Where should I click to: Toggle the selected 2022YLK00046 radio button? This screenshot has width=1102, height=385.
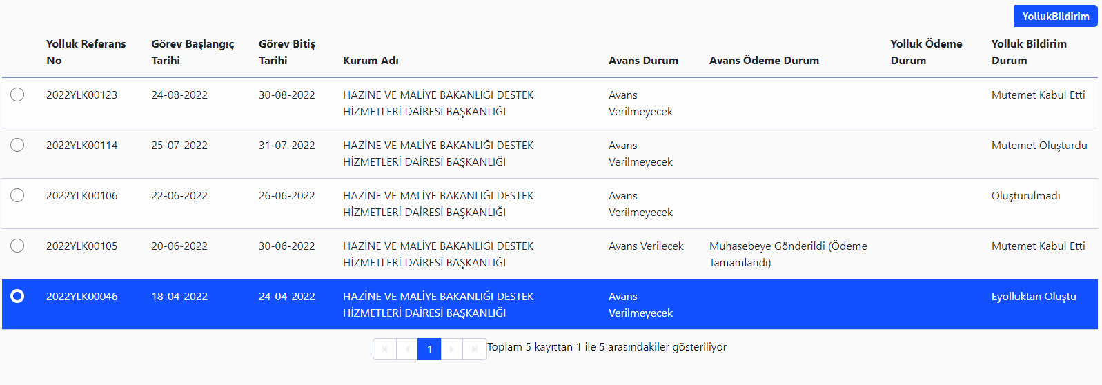tap(17, 296)
